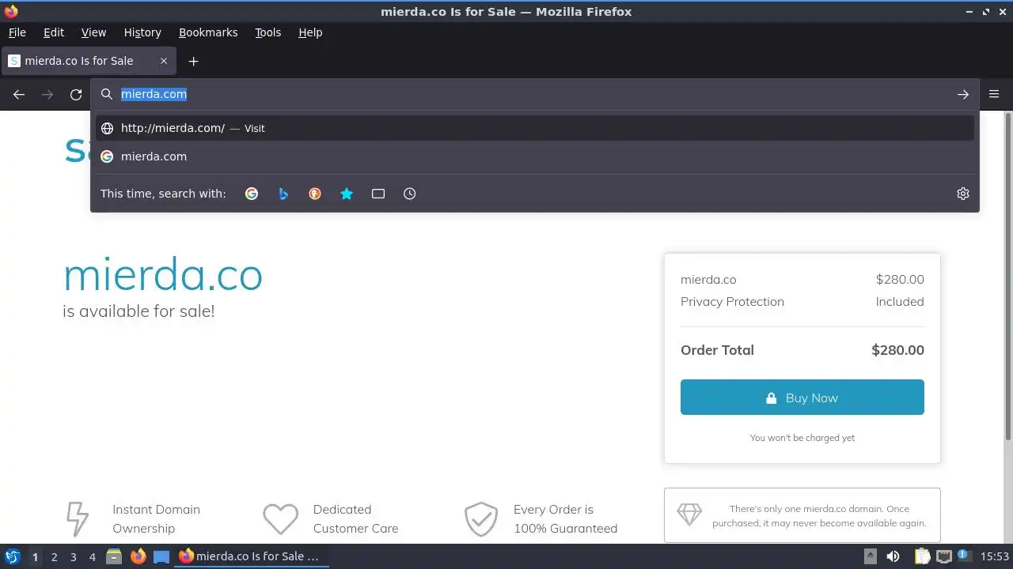1013x569 pixels.
Task: Open the Bookmarks menu
Action: pos(208,32)
